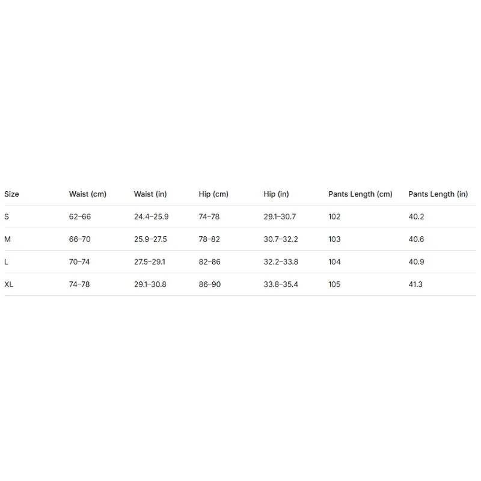This screenshot has height=481, width=481.
Task: Select the 82–86 hip value
Action: [209, 262]
